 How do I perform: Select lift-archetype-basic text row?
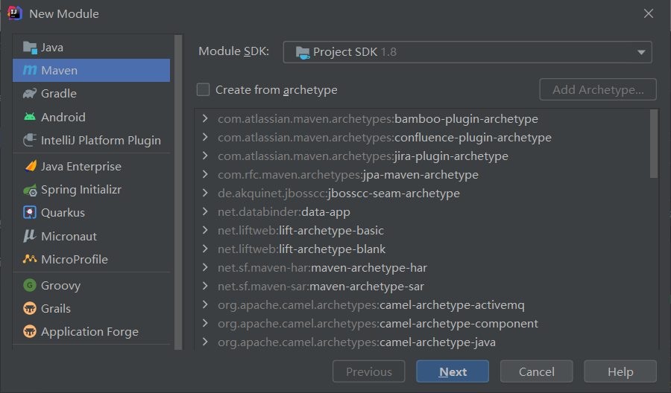click(300, 230)
